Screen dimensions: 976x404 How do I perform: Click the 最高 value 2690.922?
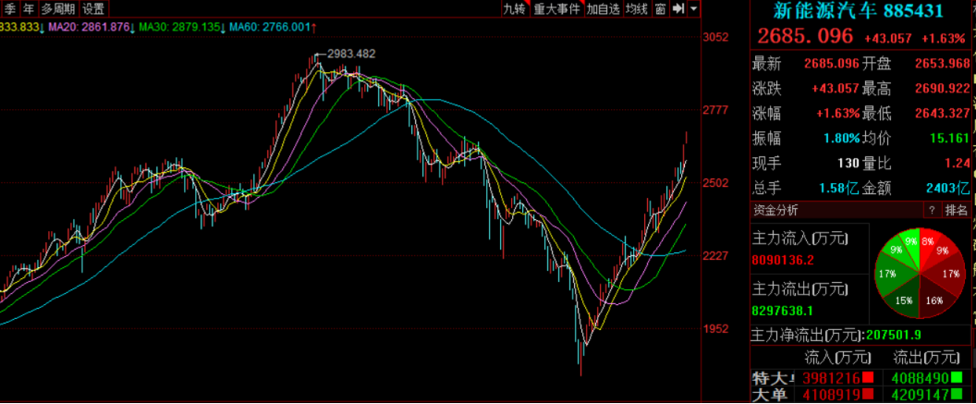pyautogui.click(x=942, y=89)
